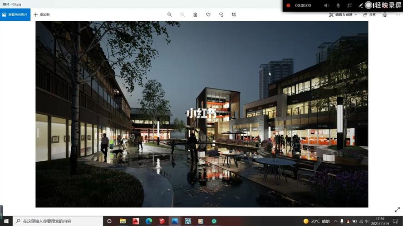Image resolution: width=403 pixels, height=226 pixels.
Task: Click the displayed night street photo
Action: coord(202,114)
